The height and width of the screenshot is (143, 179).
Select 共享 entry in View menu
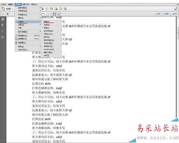[28, 28]
